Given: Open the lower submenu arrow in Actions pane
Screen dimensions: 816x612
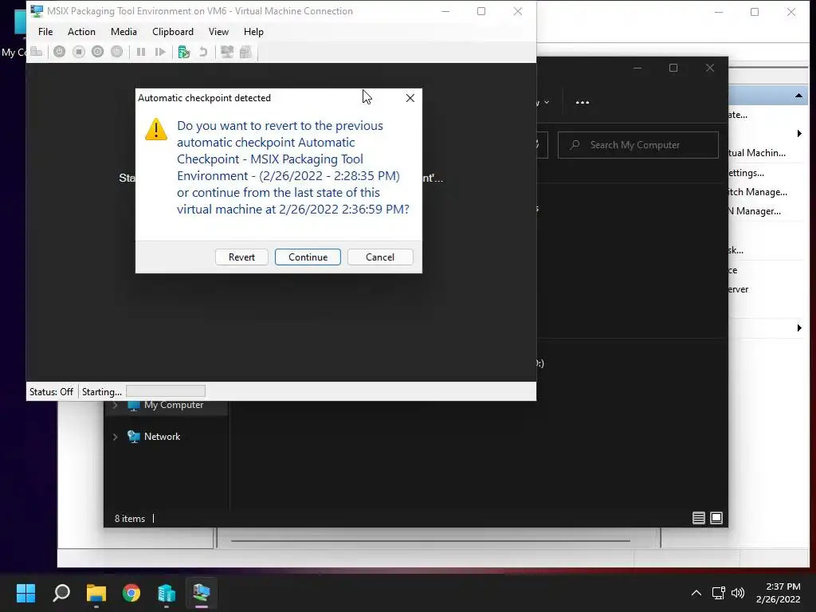Looking at the screenshot, I should click(x=799, y=328).
